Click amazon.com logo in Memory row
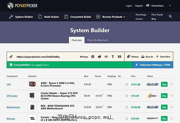 click(x=152, y=118)
